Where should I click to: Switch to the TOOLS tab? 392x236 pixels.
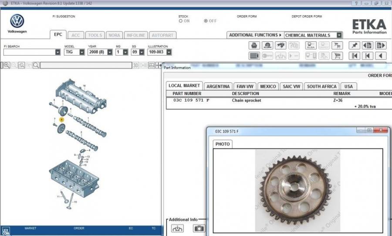pos(95,35)
